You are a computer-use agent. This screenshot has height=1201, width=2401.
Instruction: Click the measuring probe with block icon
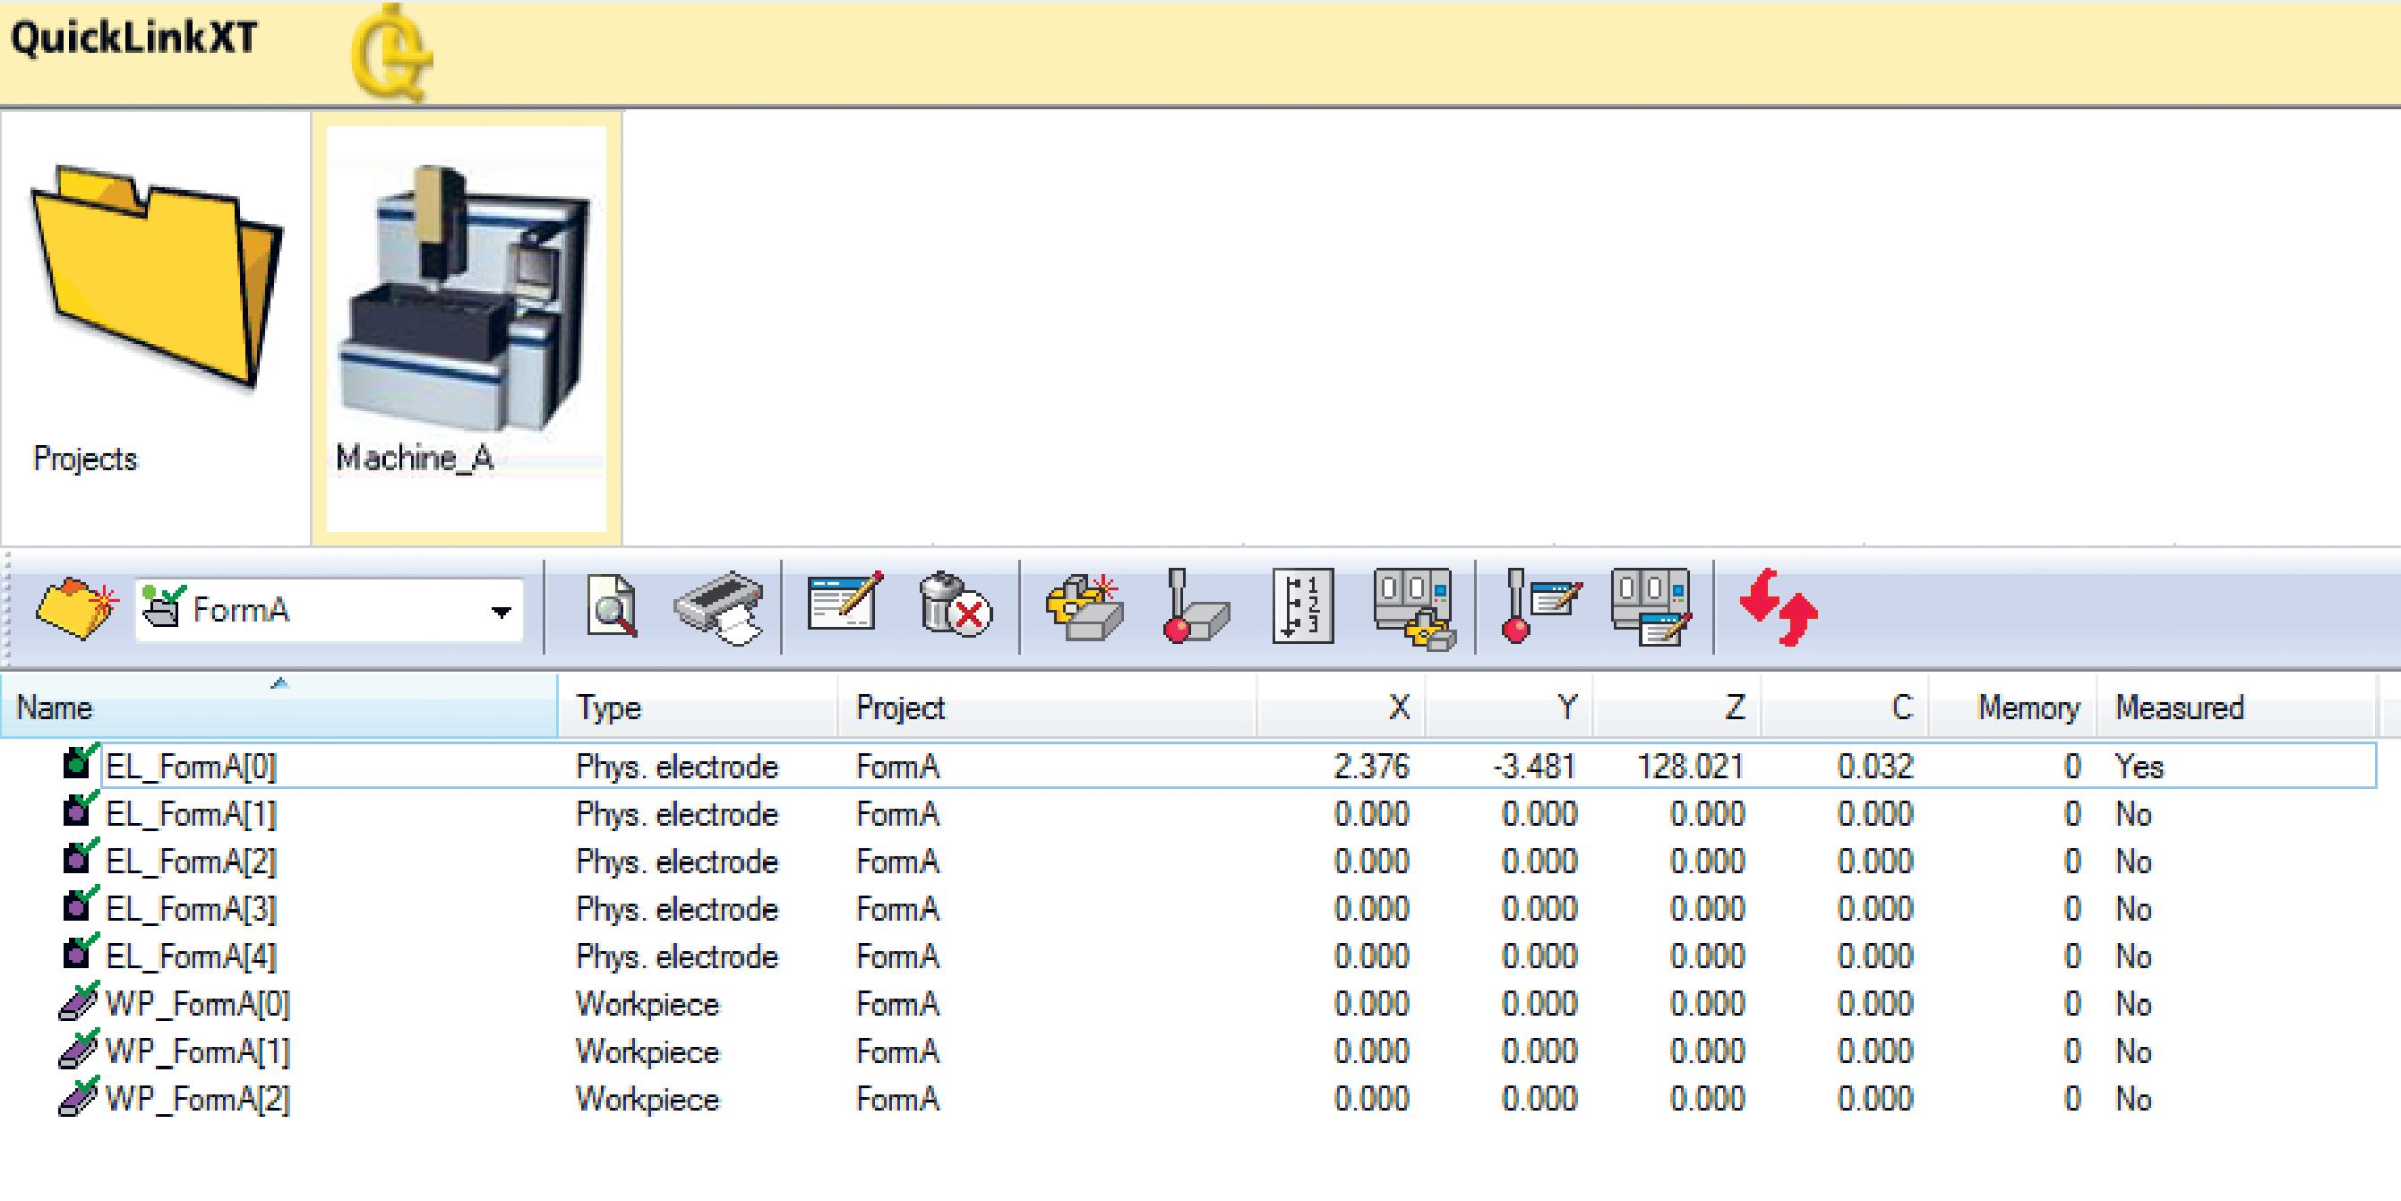point(1195,608)
